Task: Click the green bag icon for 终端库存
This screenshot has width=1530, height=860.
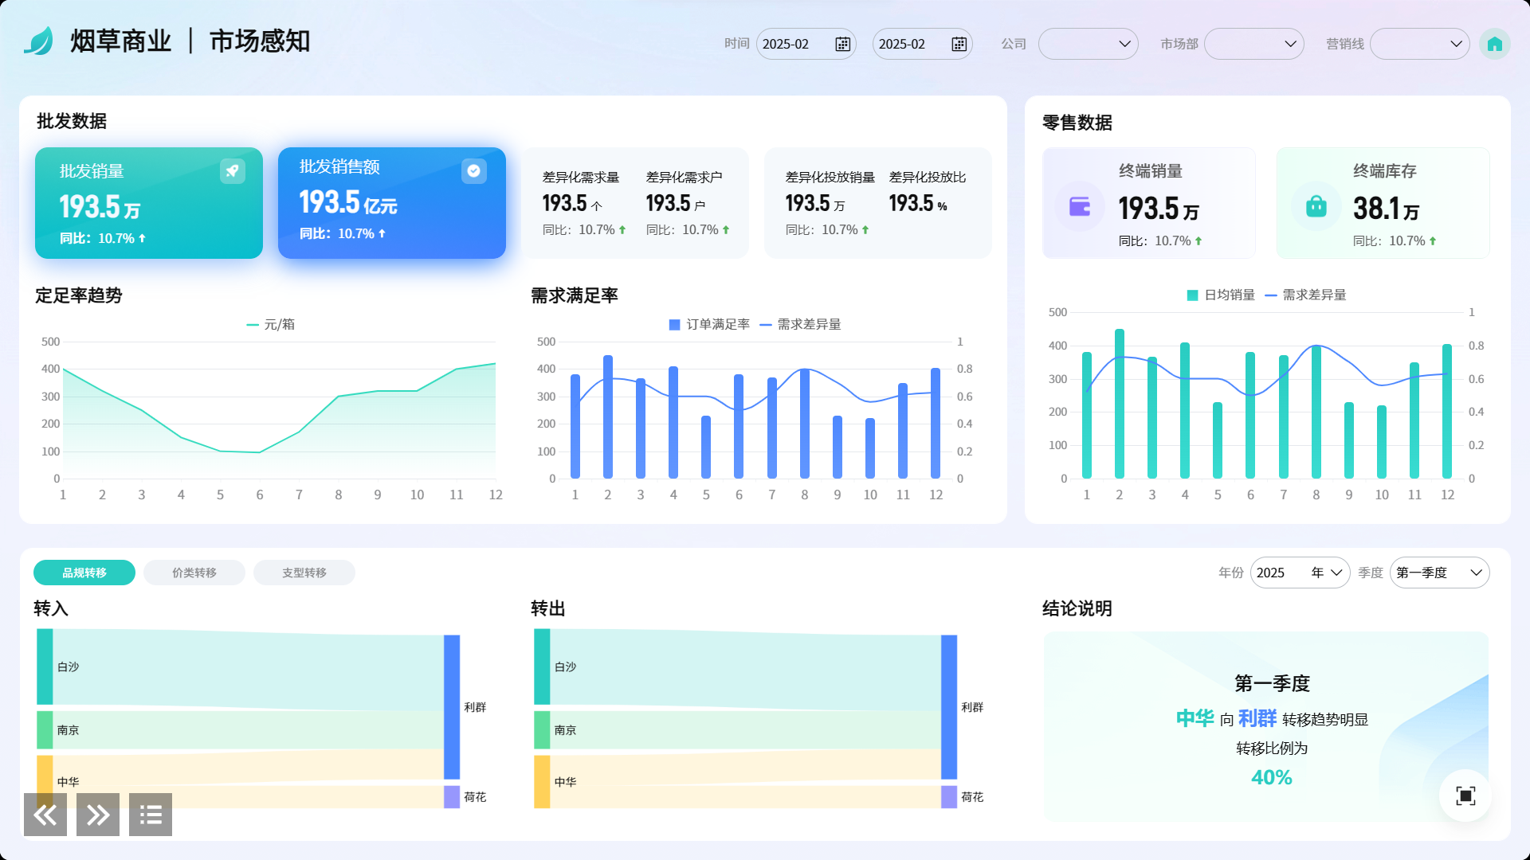Action: point(1316,206)
